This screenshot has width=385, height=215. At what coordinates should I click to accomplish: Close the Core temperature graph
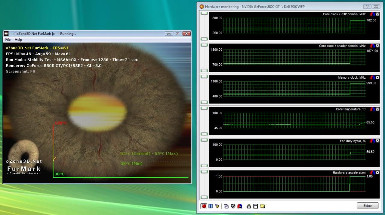377,109
